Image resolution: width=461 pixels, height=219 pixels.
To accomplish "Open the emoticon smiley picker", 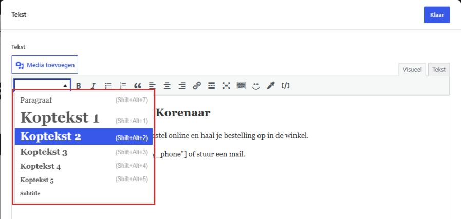I will (x=256, y=86).
